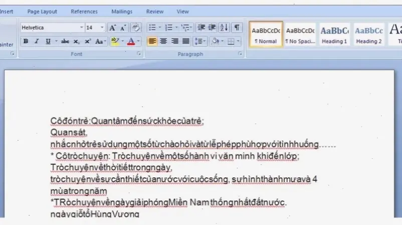Image resolution: width=402 pixels, height=225 pixels.
Task: Open Bullets library dropdown arrow
Action: coord(160,28)
